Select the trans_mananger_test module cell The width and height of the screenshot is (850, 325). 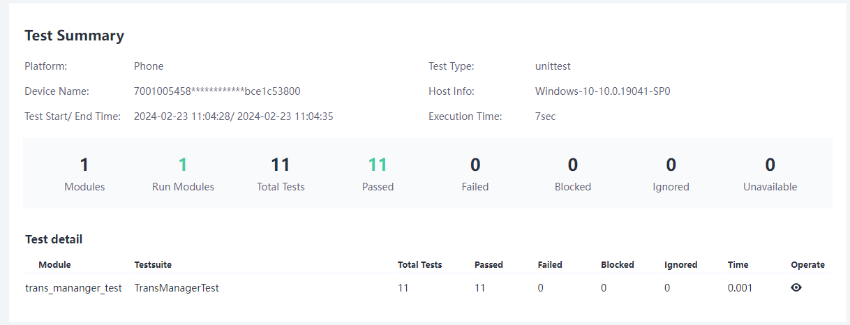click(x=74, y=288)
